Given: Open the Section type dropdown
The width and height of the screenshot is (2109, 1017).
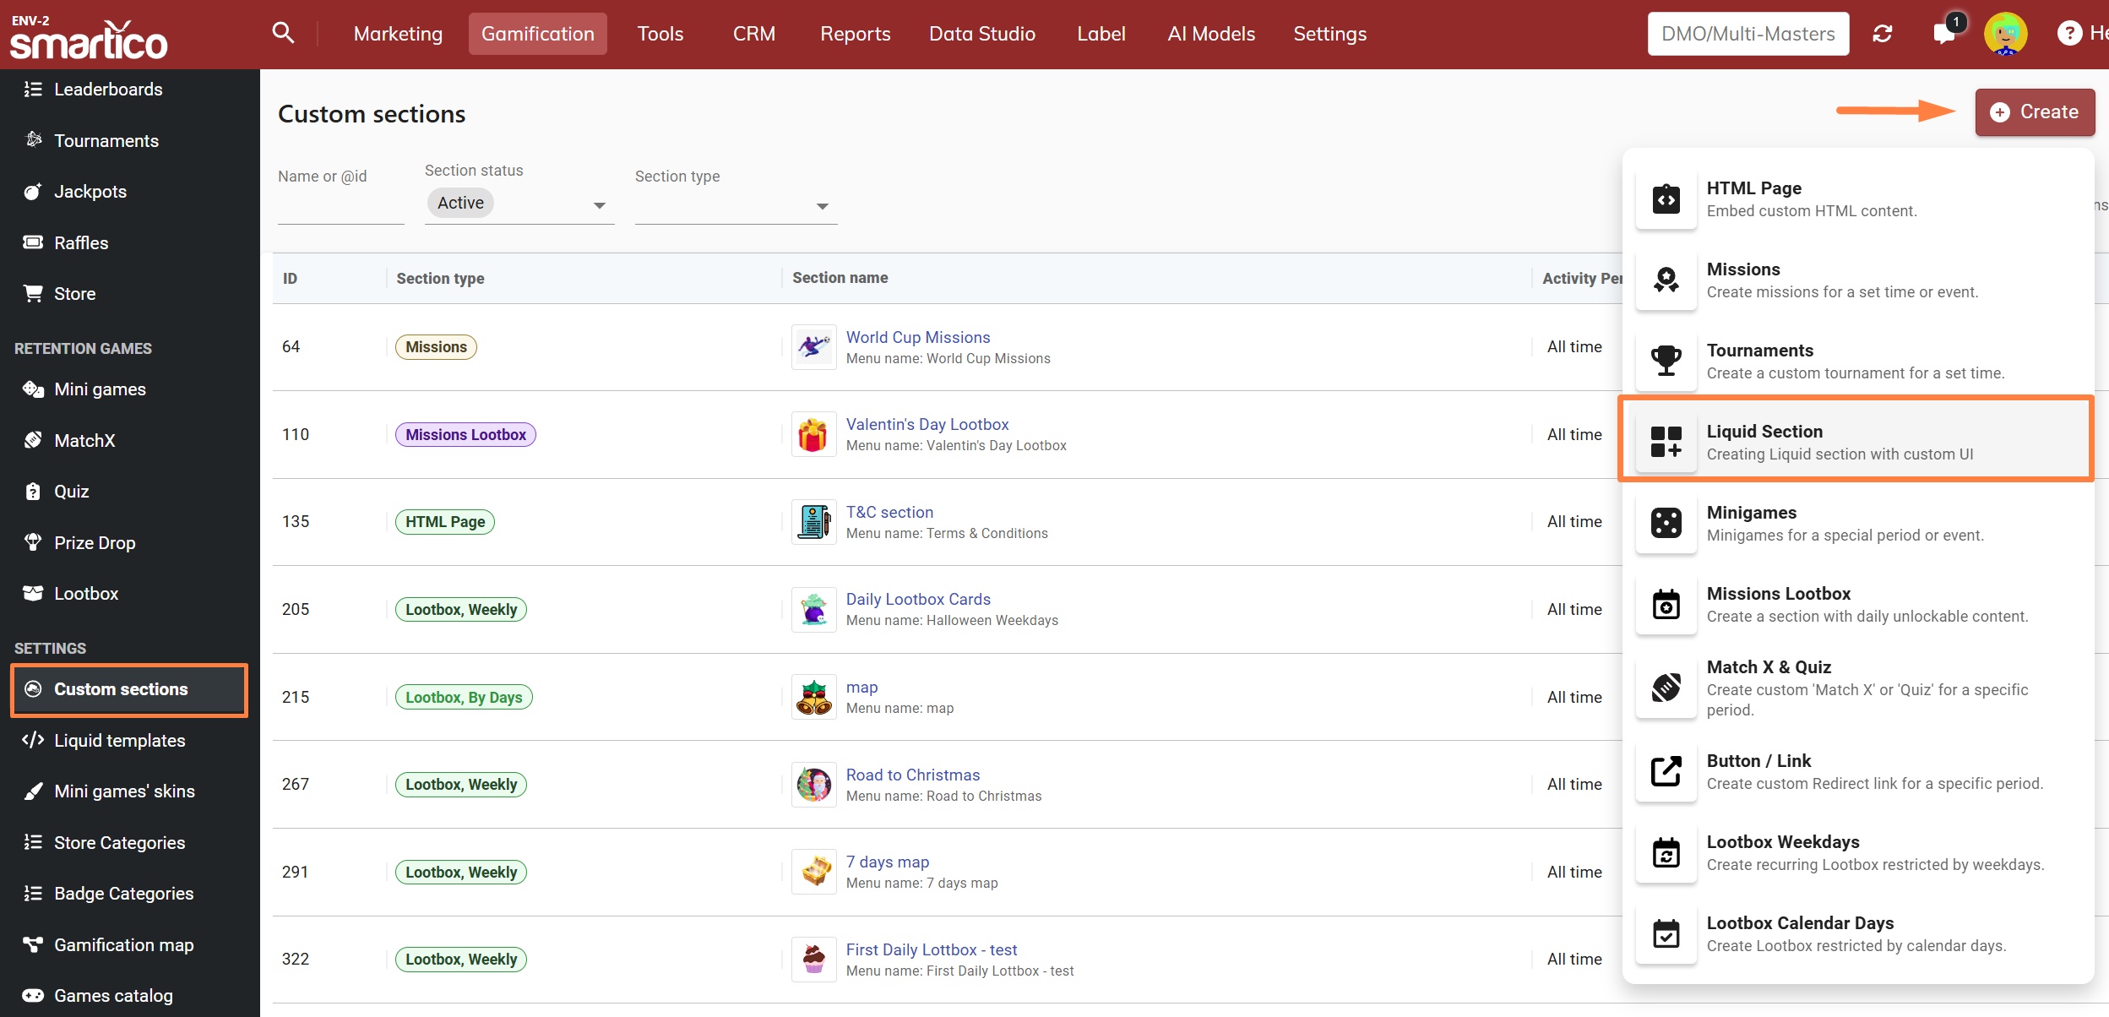Looking at the screenshot, I should coord(821,206).
